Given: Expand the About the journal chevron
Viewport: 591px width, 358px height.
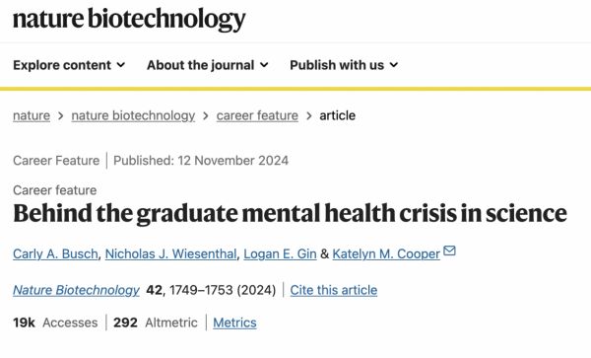Looking at the screenshot, I should [264, 65].
